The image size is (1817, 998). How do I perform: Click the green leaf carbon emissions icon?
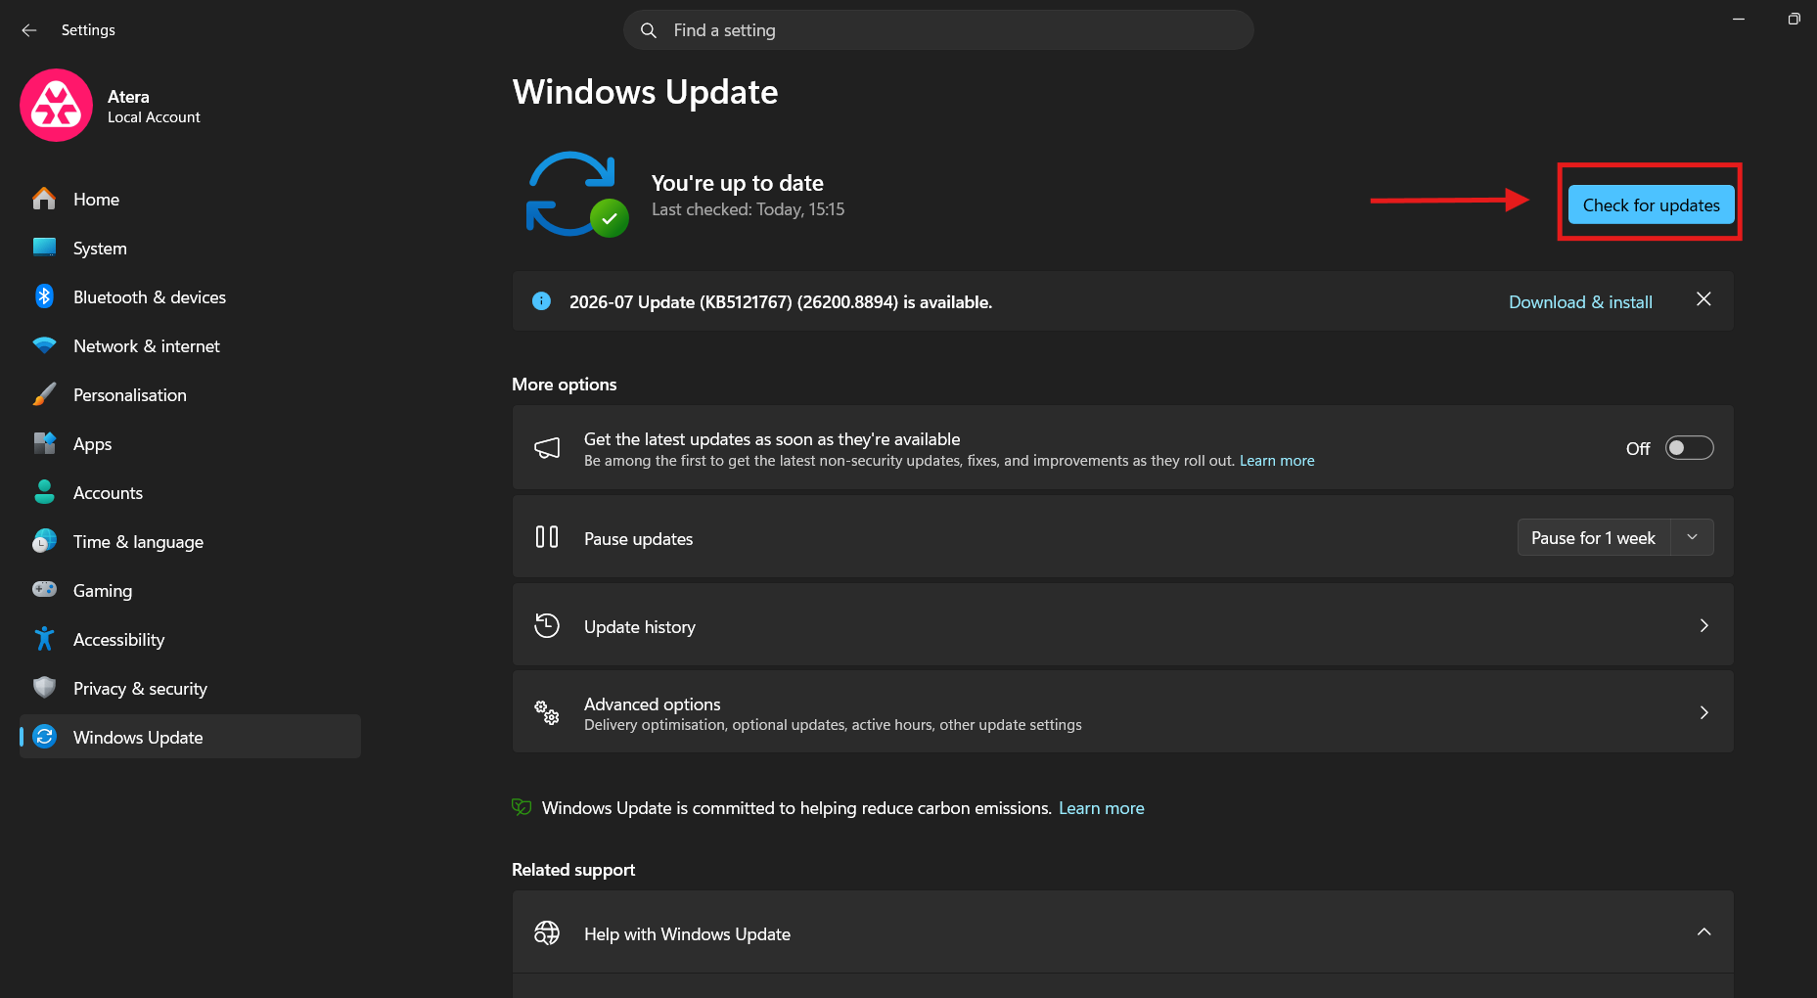coord(522,807)
